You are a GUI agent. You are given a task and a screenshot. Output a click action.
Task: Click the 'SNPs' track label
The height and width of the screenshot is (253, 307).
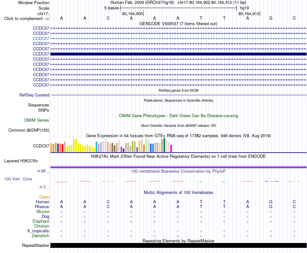tap(44, 110)
